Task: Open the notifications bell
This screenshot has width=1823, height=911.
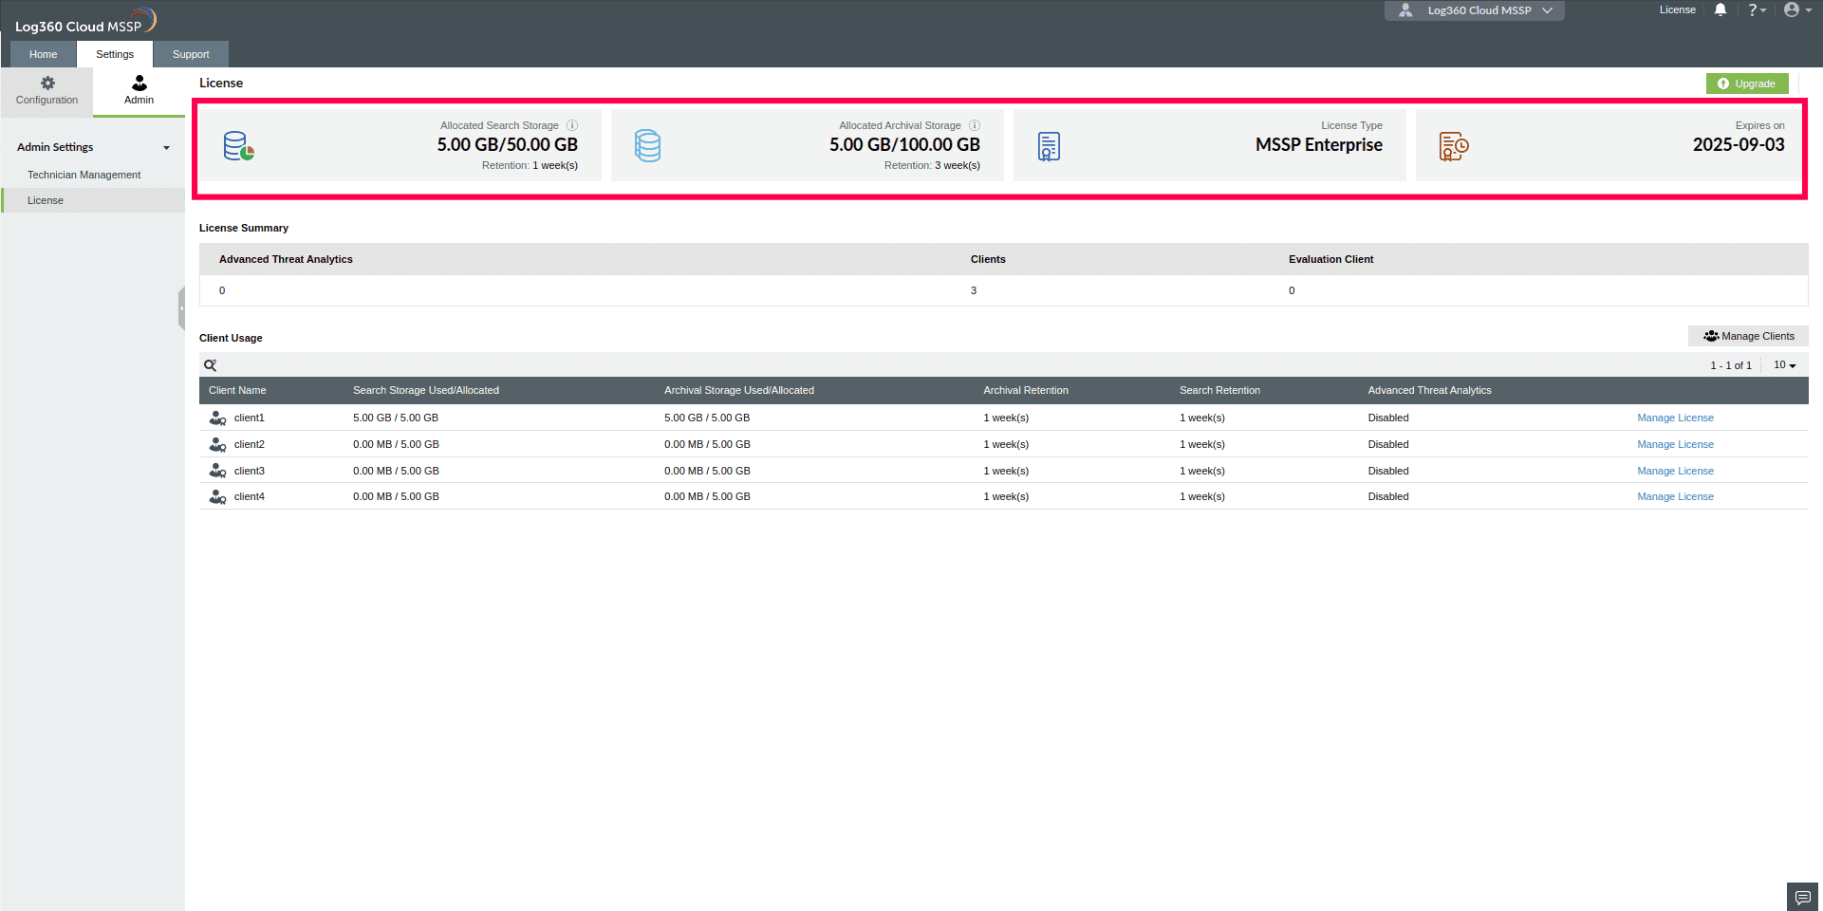Action: tap(1721, 9)
